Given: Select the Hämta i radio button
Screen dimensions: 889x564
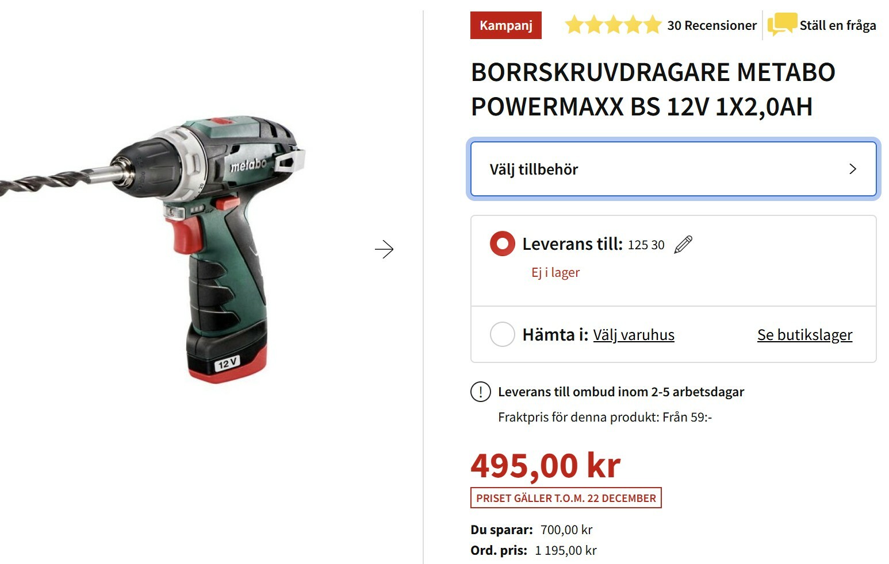Looking at the screenshot, I should point(502,334).
